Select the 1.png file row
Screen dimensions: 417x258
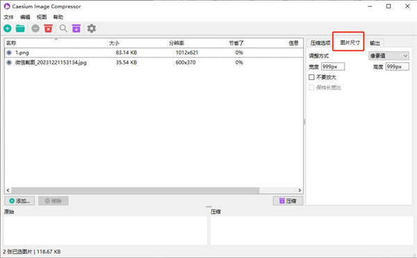[x=154, y=53]
